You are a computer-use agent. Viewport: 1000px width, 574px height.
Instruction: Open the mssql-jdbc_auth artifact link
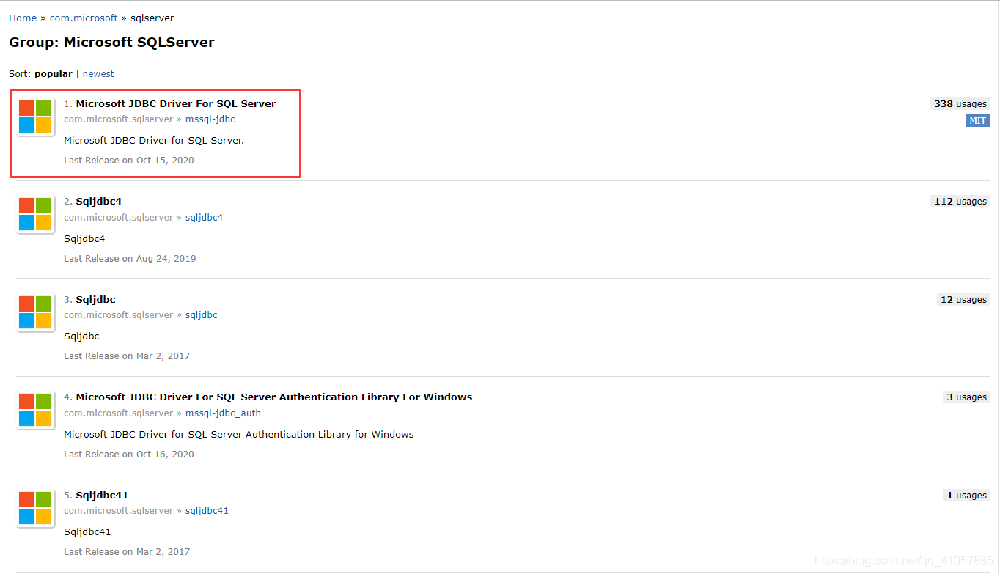pyautogui.click(x=223, y=413)
